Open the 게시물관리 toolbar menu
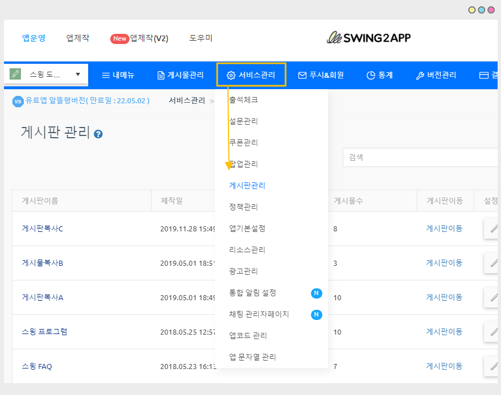The image size is (501, 395). [x=180, y=75]
